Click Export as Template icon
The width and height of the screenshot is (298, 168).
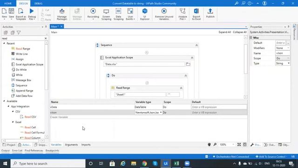[x=21, y=14]
